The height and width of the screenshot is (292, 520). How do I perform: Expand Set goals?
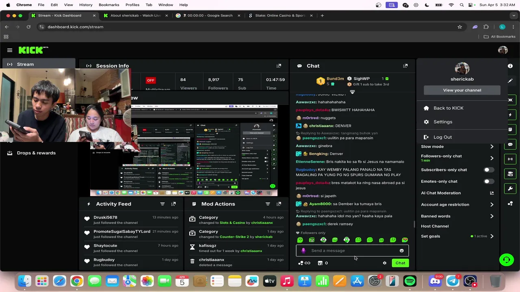[492, 236]
